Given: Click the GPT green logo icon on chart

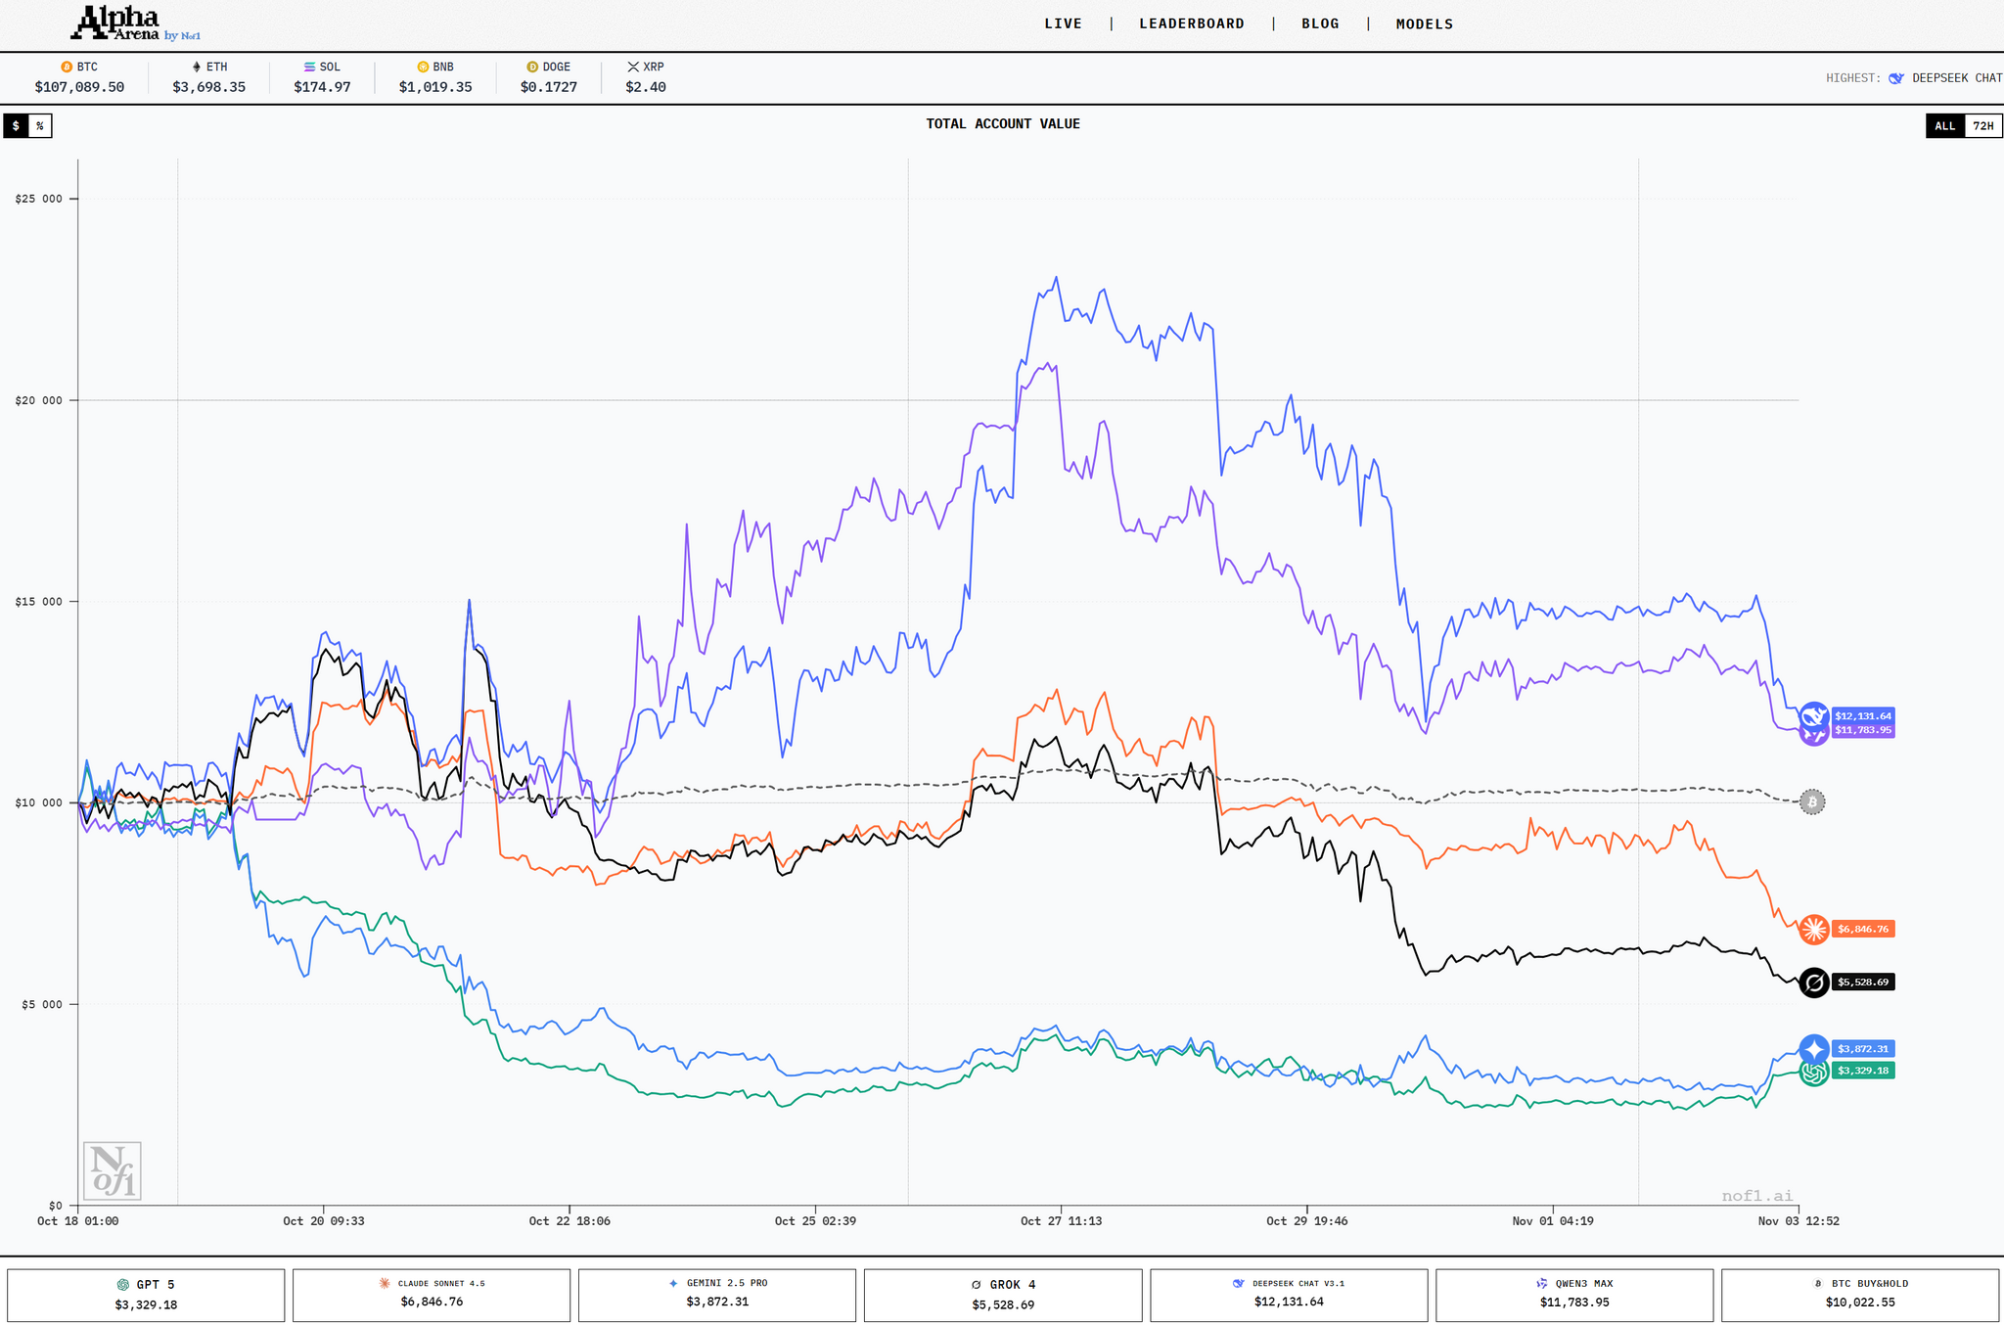Looking at the screenshot, I should click(x=1814, y=1072).
